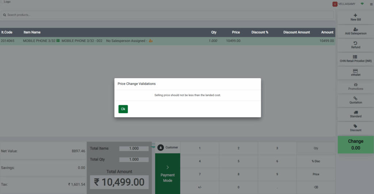
Task: Select the Refund action
Action: (x=355, y=45)
